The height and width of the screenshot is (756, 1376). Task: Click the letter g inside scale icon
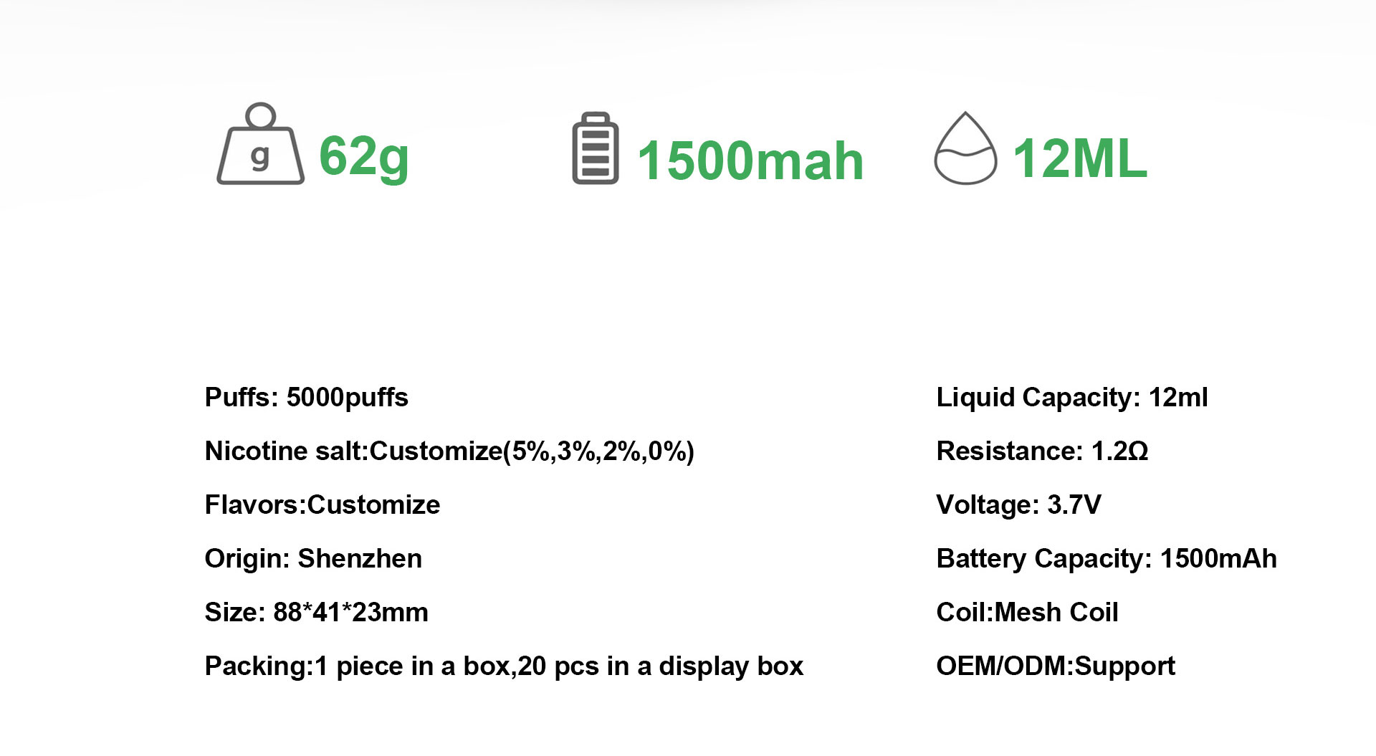pos(260,156)
